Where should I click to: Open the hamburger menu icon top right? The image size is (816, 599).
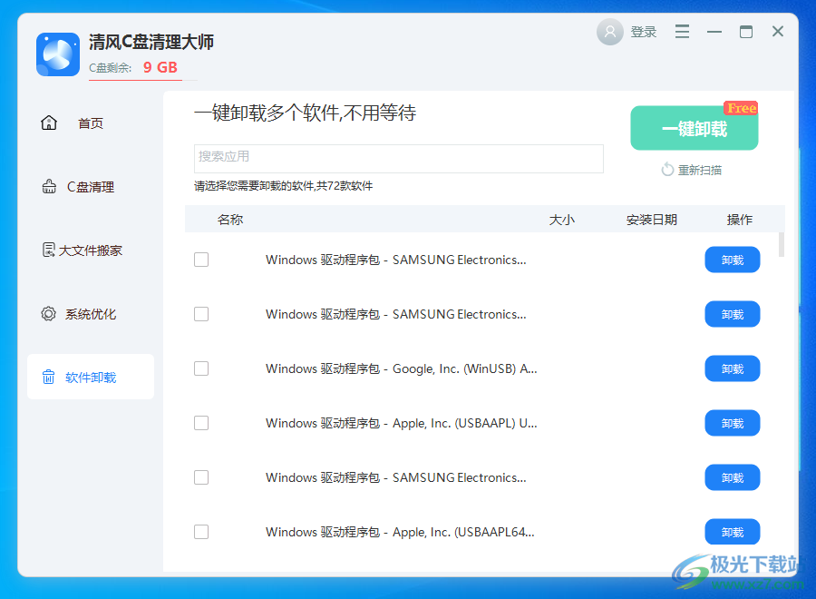(682, 31)
